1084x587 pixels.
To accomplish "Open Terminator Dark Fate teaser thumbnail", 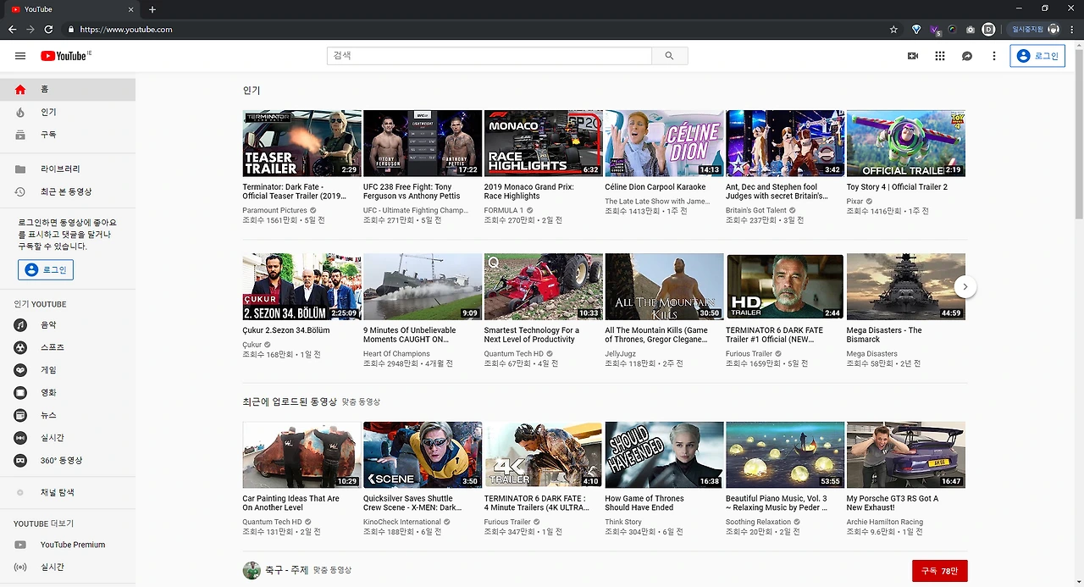I will point(301,143).
